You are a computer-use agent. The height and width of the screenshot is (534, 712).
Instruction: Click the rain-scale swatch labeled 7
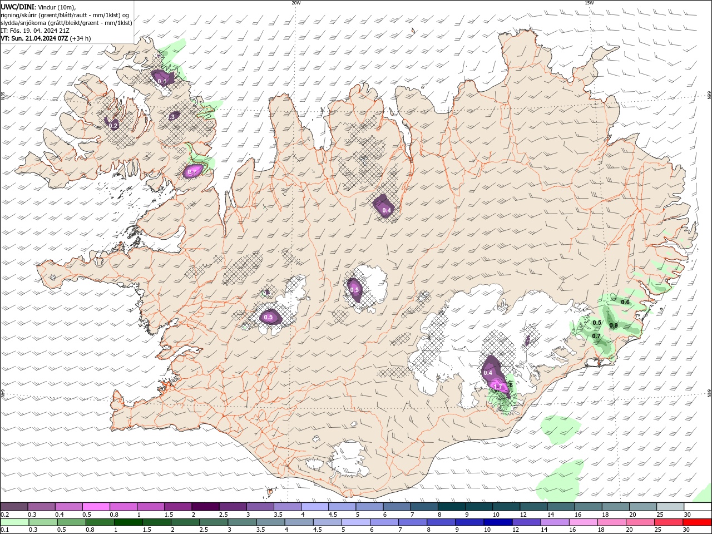point(413,522)
